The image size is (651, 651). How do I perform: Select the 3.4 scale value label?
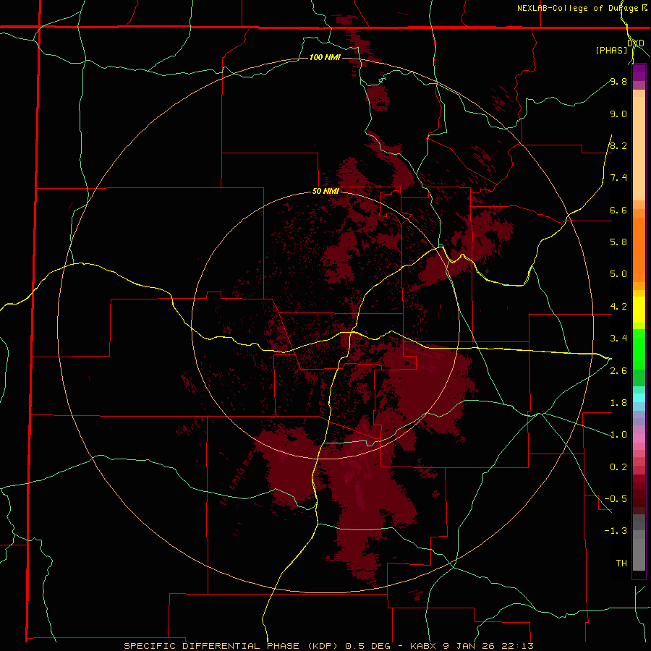pyautogui.click(x=618, y=339)
